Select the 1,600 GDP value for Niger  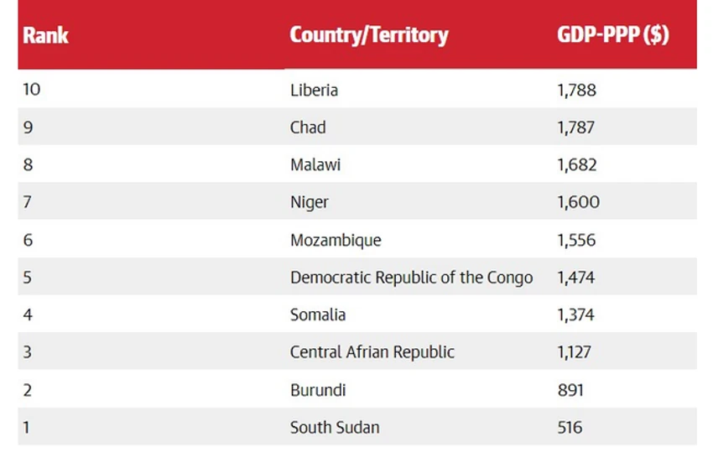click(579, 202)
